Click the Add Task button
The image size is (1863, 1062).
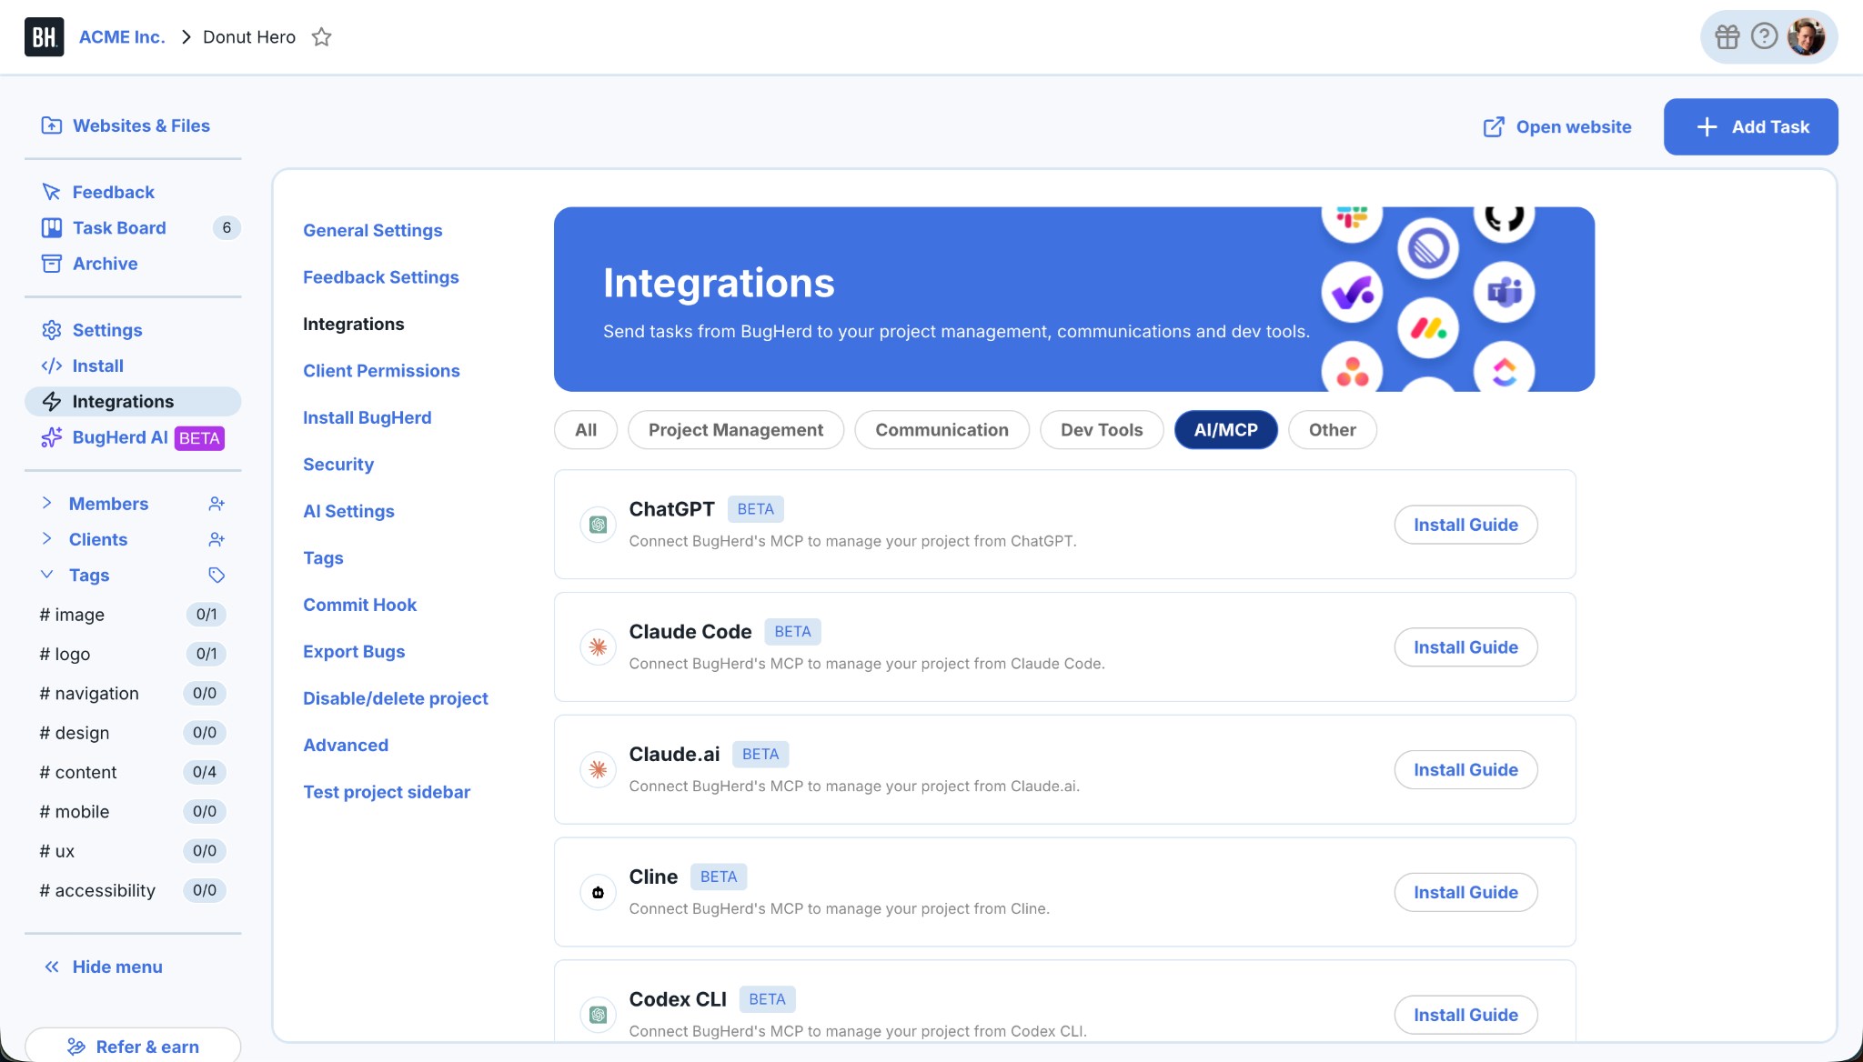[x=1750, y=126]
